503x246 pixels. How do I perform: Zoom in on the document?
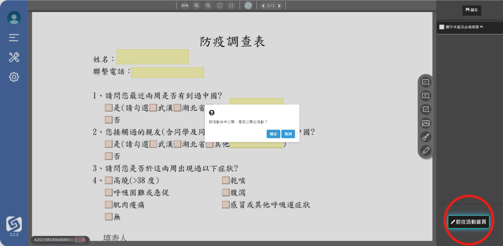tap(197, 6)
